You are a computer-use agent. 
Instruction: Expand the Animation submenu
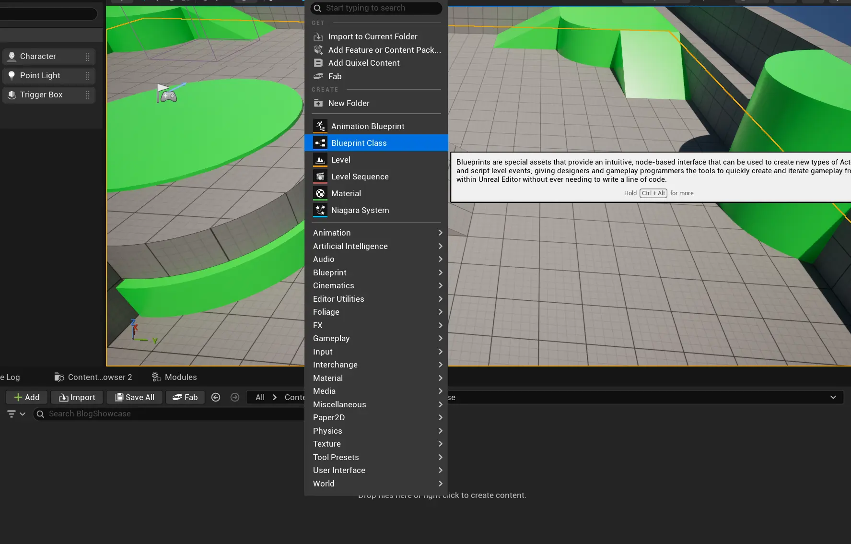tap(376, 233)
